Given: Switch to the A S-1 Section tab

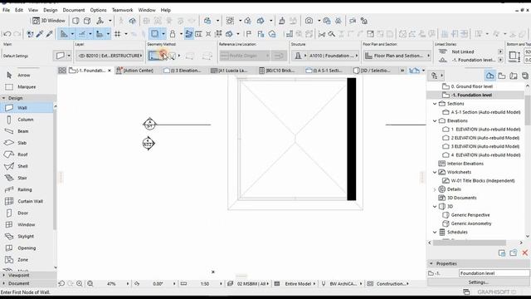Looking at the screenshot, I should click(324, 71).
